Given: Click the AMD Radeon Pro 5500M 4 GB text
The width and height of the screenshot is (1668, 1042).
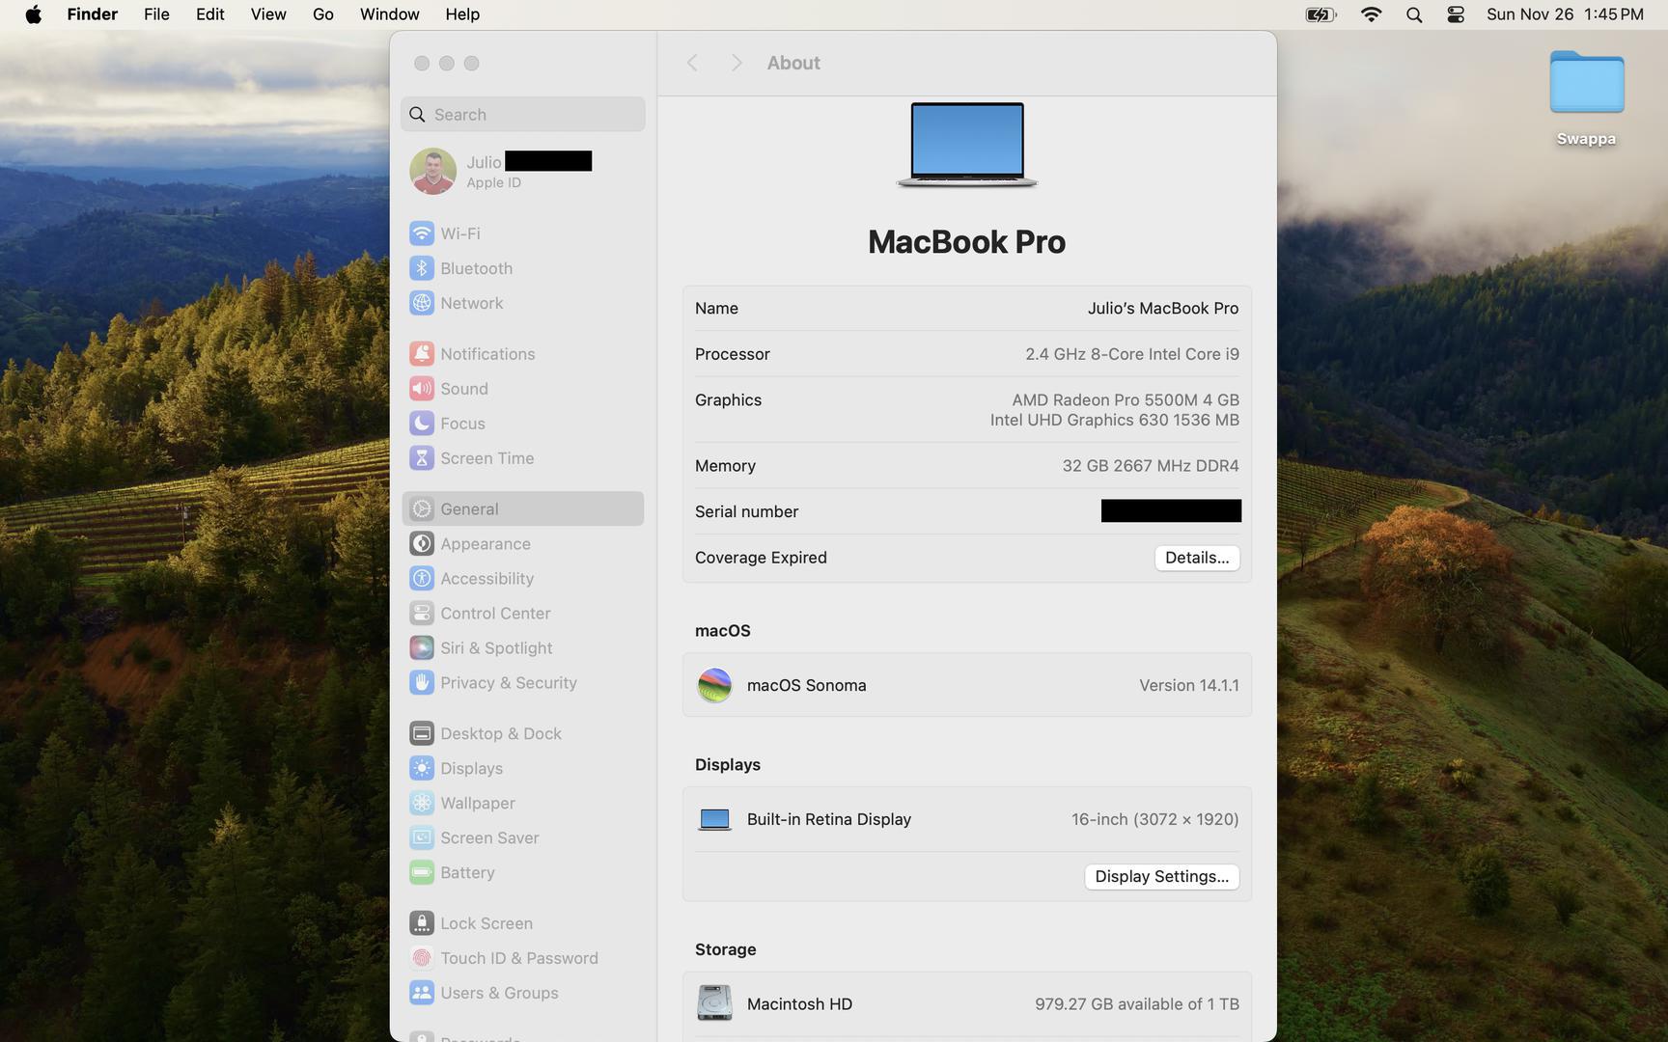Looking at the screenshot, I should [1126, 399].
